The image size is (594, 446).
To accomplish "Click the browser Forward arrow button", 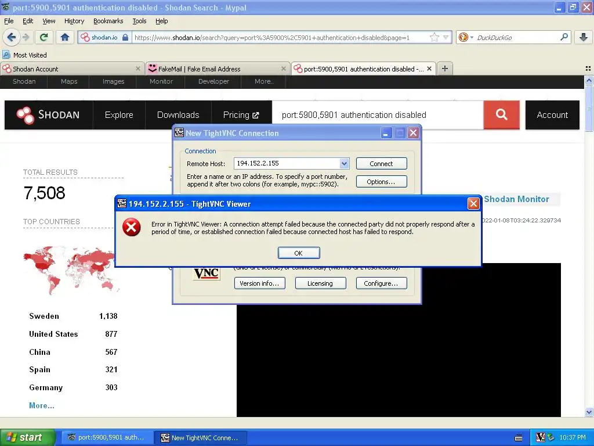I will click(x=26, y=37).
